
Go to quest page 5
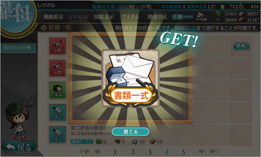[183, 152]
